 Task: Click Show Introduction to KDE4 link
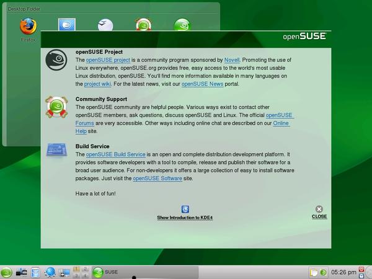pos(185,218)
